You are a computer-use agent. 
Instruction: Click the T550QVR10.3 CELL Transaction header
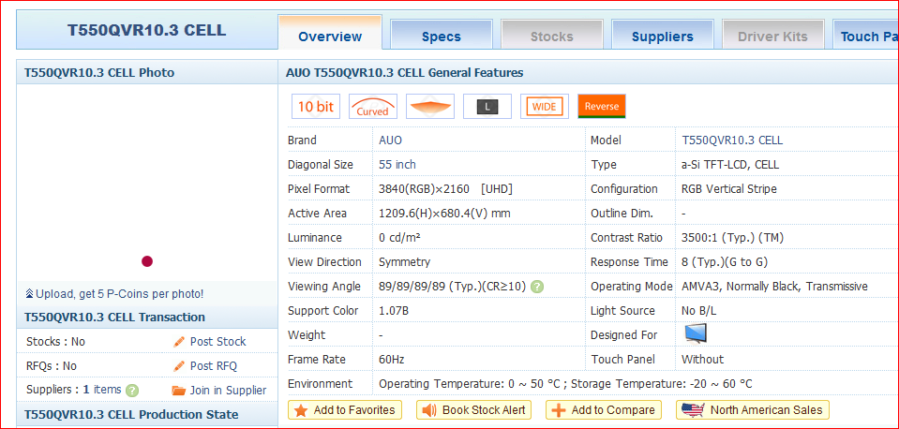click(x=114, y=318)
